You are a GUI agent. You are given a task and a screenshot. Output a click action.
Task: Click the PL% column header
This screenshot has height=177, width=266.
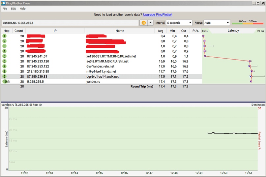pos(196,31)
